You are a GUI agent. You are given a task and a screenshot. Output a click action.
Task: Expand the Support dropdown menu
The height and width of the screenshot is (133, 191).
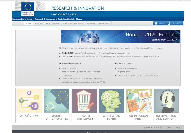(x=104, y=23)
